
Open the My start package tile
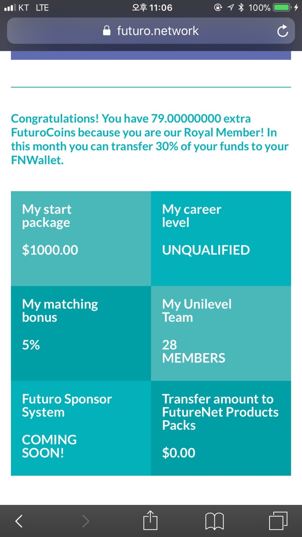click(81, 238)
